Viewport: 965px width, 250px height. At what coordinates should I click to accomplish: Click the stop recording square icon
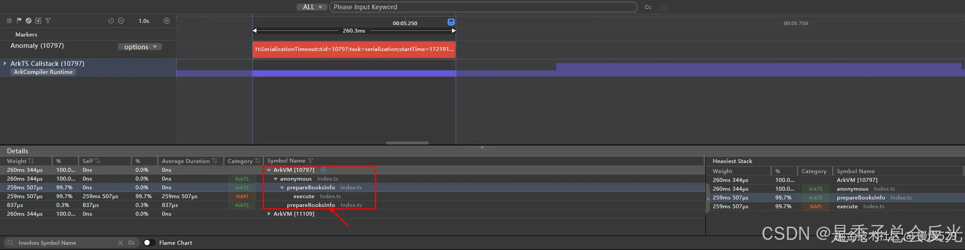[9, 21]
